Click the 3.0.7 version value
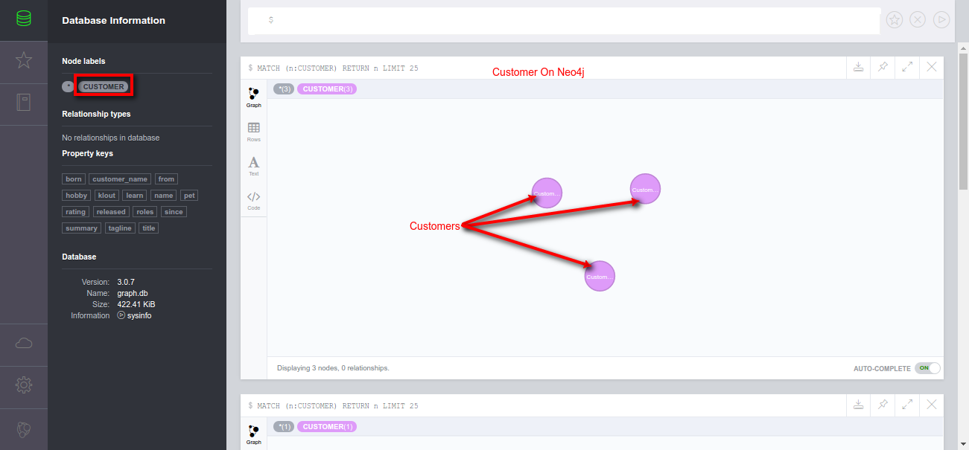The image size is (969, 450). (126, 282)
